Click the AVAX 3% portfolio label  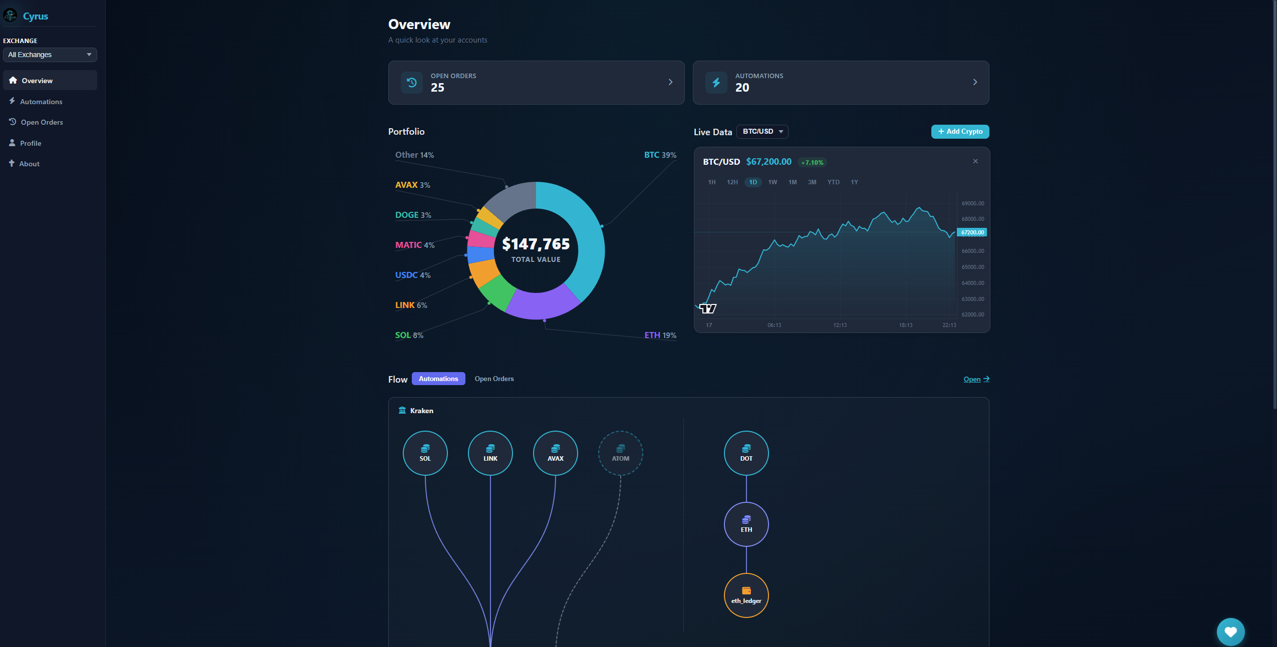[x=412, y=185]
